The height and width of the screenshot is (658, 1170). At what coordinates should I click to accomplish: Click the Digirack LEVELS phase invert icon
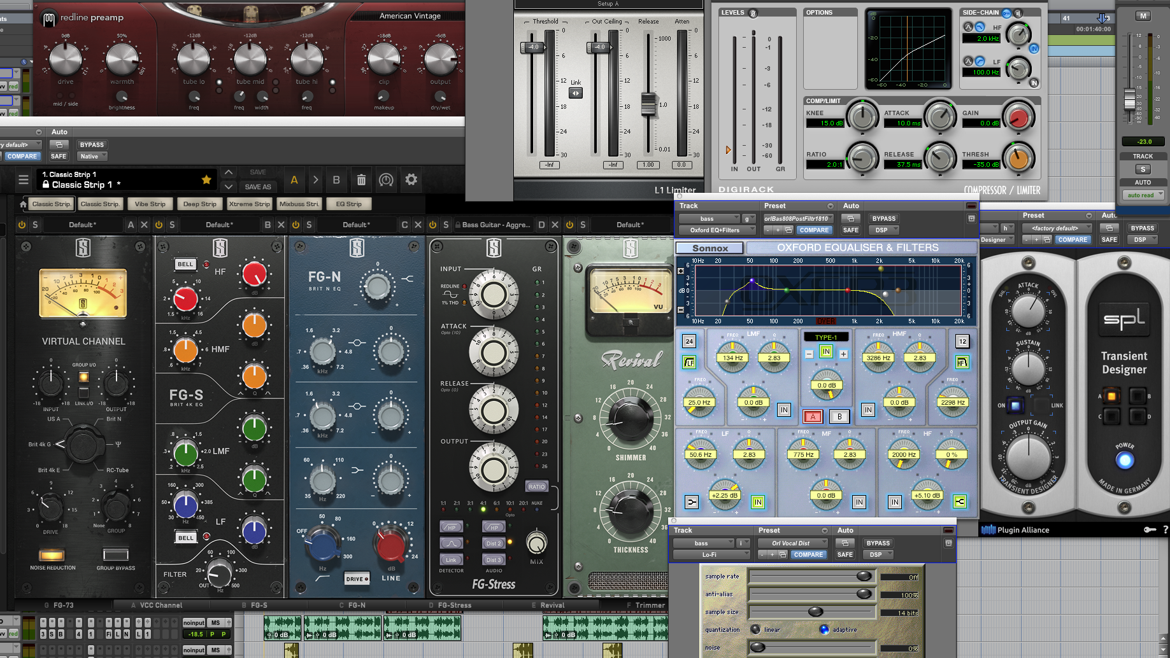tap(753, 13)
